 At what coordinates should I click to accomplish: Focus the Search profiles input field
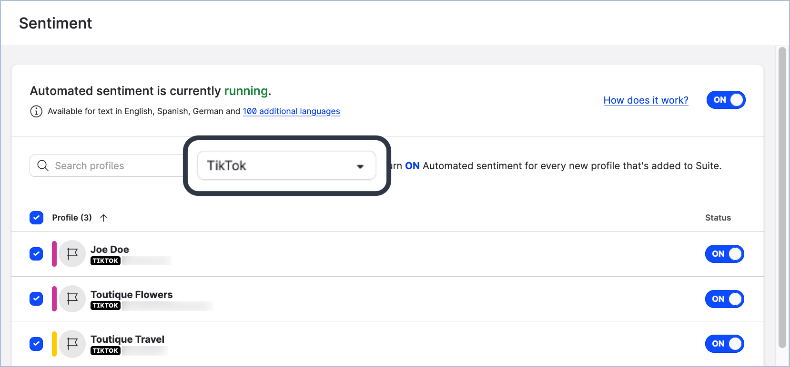click(114, 165)
